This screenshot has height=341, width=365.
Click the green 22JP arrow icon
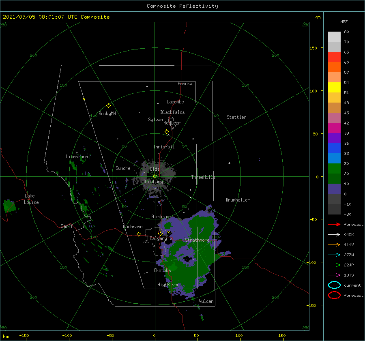[334, 265]
